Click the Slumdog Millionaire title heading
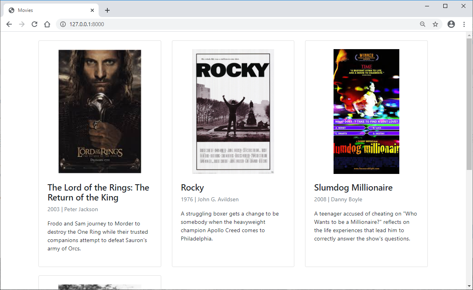 coord(353,188)
